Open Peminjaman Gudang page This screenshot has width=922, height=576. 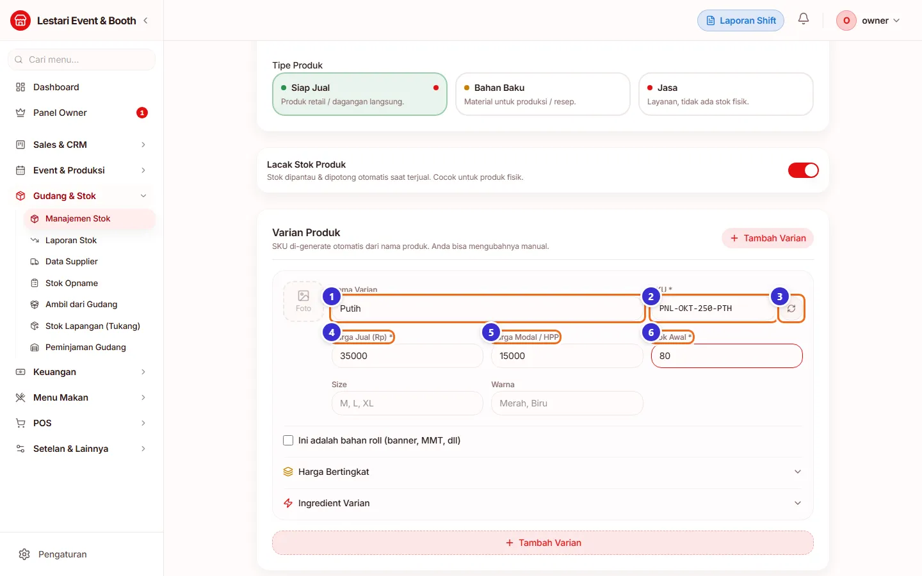click(90, 348)
